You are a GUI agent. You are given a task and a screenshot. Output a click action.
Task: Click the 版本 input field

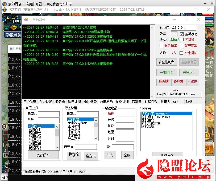pos(174,34)
